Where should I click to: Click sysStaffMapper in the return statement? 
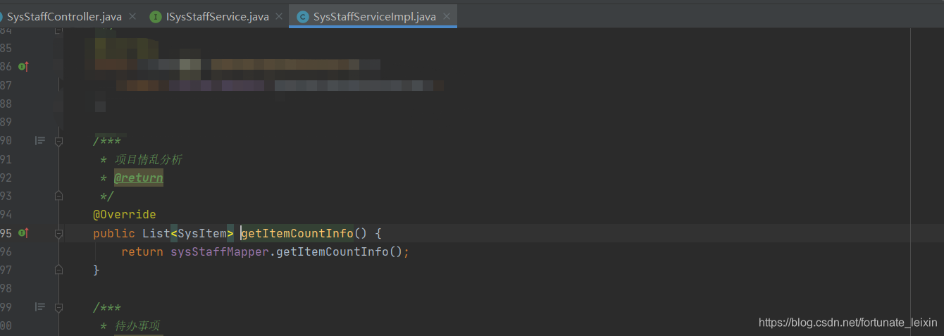tap(220, 251)
